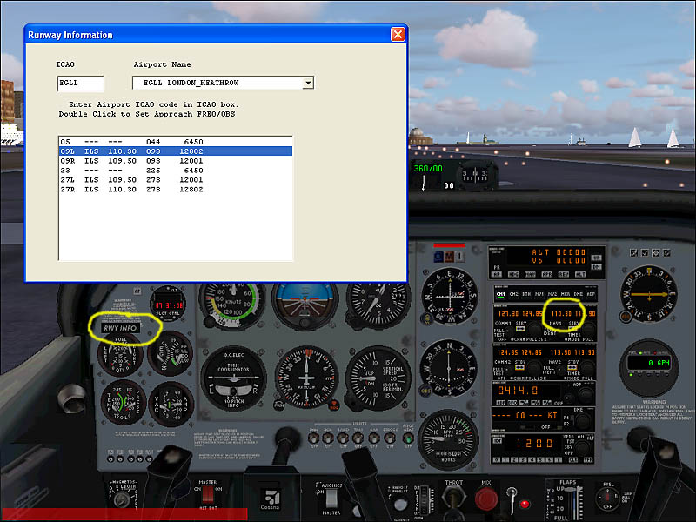
Task: Click the VAC/AMP gauge
Action: 171,405
